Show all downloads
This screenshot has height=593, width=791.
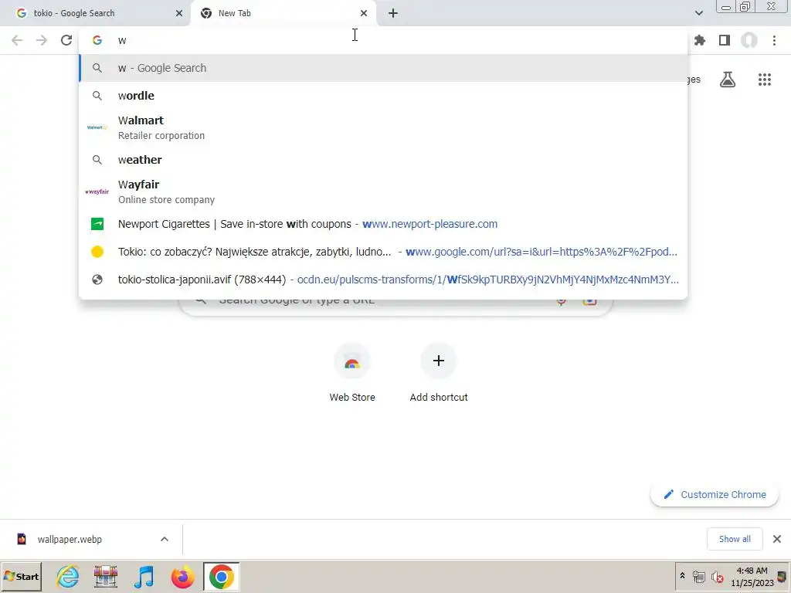pyautogui.click(x=735, y=539)
